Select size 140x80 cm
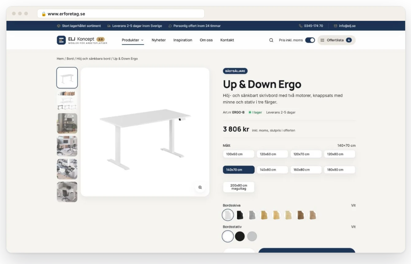The image size is (411, 264). click(x=272, y=170)
